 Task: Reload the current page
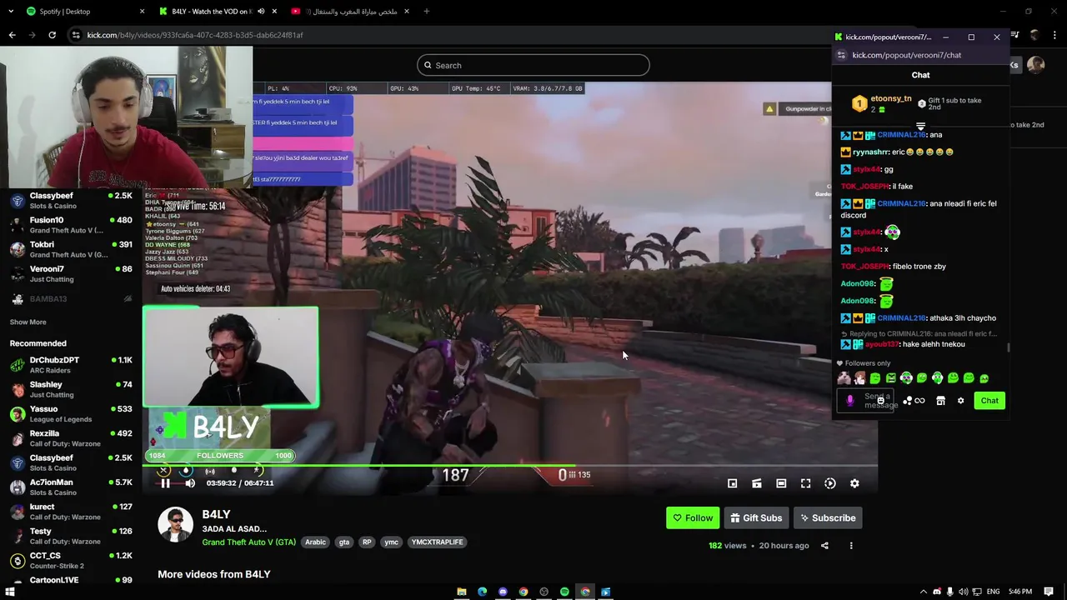point(52,35)
